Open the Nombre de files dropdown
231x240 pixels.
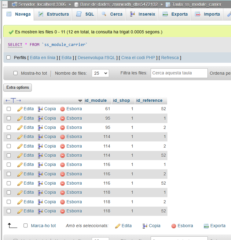coord(100,73)
